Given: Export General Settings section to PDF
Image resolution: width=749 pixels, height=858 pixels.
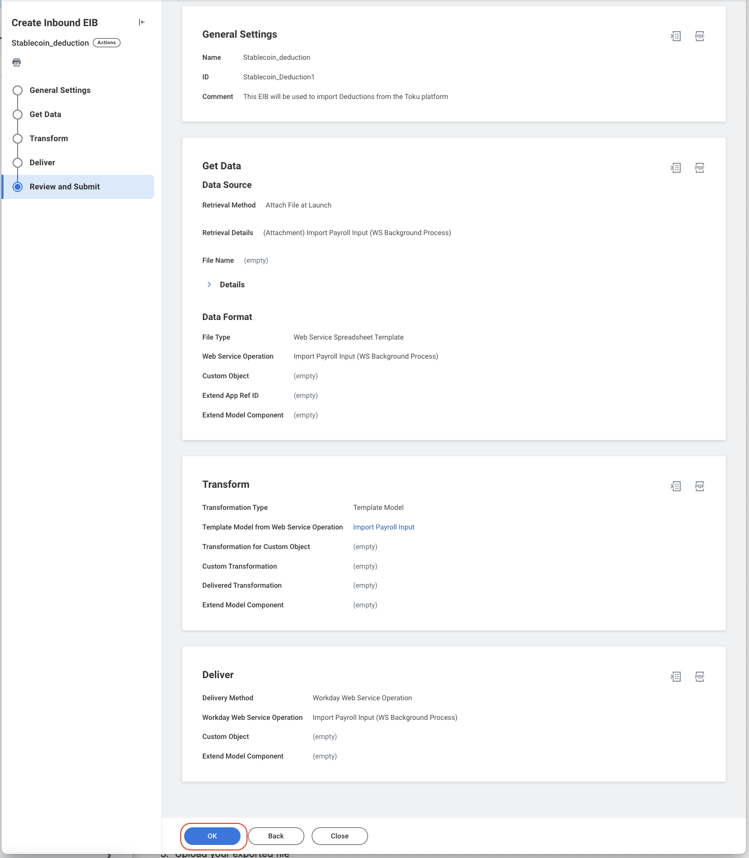Looking at the screenshot, I should click(x=699, y=36).
